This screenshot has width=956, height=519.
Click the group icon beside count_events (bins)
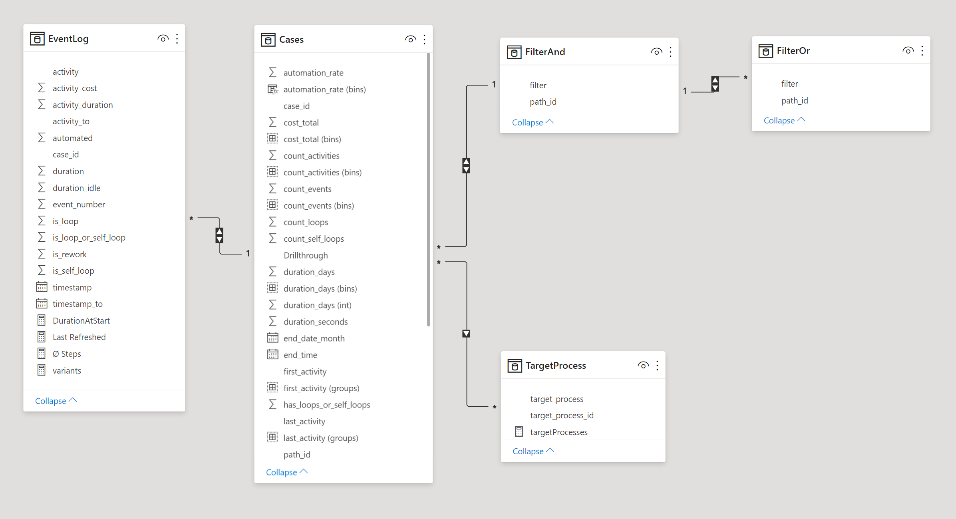[272, 205]
